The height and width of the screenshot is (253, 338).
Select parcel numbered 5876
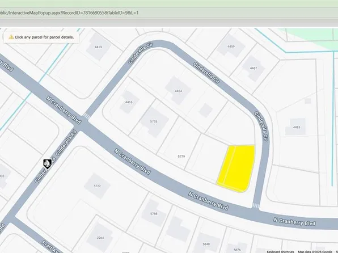point(237,250)
